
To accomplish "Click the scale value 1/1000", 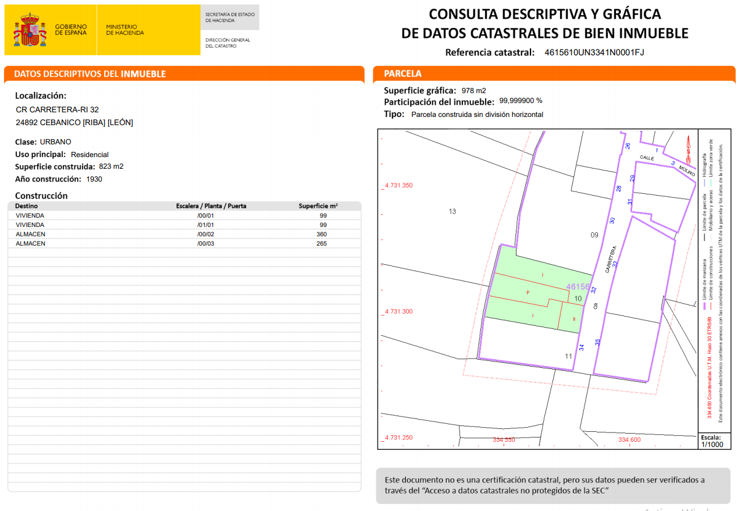I will 712,445.
